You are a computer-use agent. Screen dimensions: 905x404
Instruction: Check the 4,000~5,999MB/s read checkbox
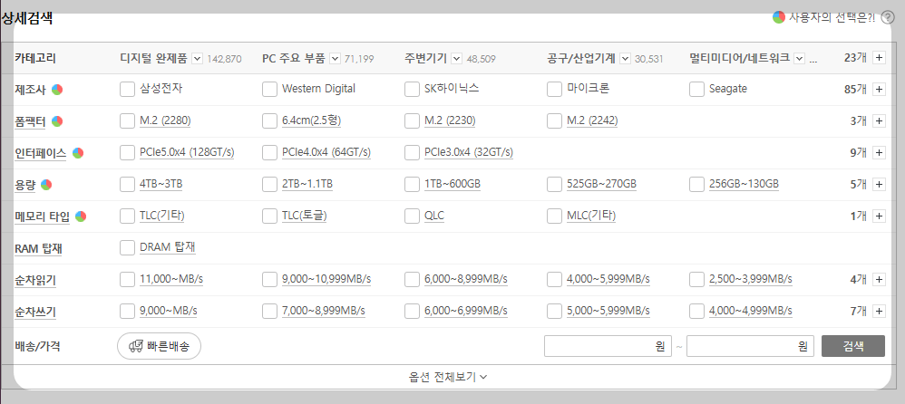pos(555,280)
